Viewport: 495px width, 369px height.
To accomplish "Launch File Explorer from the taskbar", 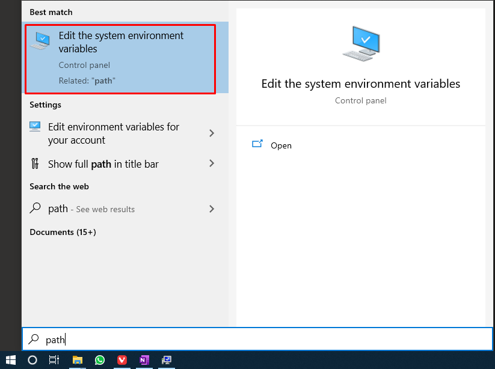I will [78, 360].
